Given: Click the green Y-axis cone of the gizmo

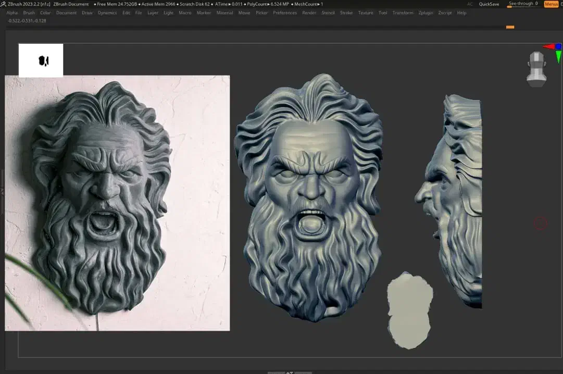Looking at the screenshot, I should [x=558, y=56].
